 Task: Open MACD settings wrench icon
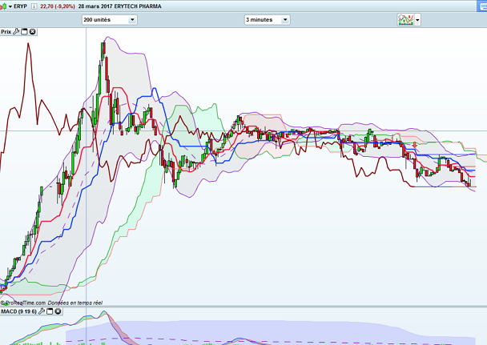click(42, 311)
